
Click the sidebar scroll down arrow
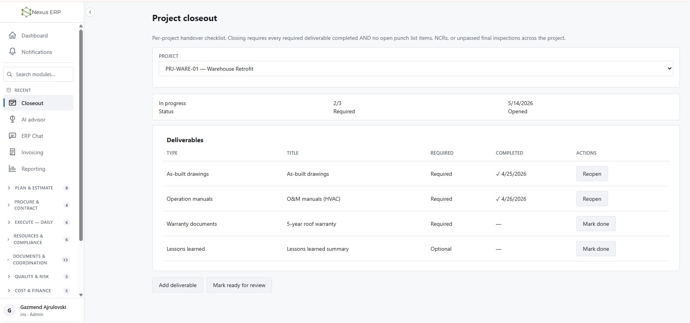point(81,295)
